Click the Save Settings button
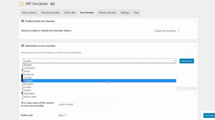Screen dimensions: 215x120 (209, 116)
